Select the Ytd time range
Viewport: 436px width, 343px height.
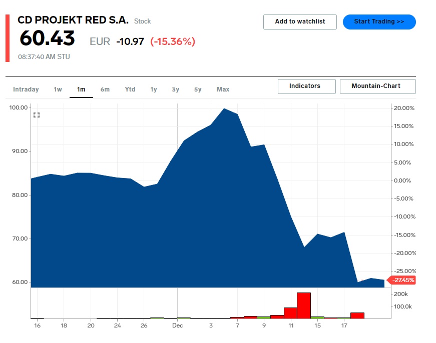click(130, 89)
